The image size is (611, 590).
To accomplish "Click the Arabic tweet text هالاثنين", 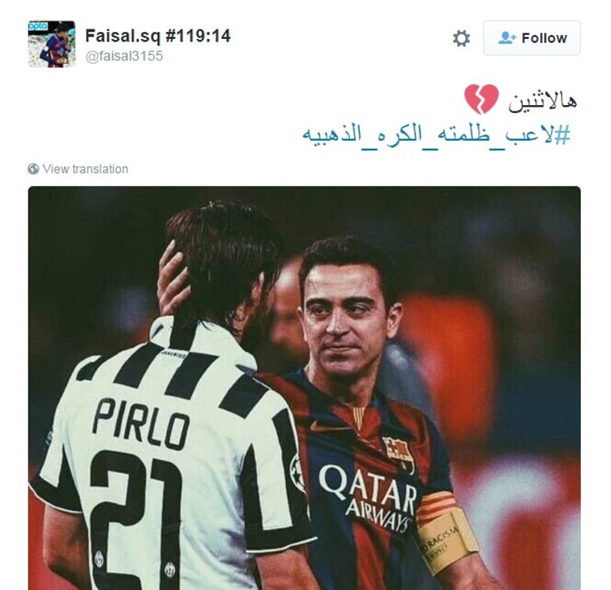I will [542, 101].
